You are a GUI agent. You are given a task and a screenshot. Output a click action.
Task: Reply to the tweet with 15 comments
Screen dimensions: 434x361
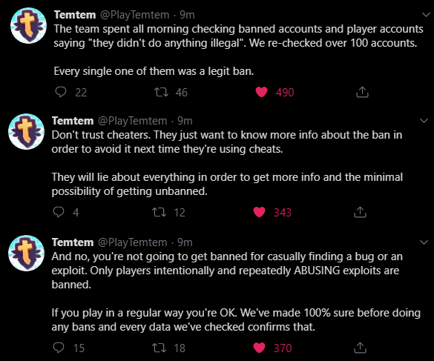tap(59, 348)
